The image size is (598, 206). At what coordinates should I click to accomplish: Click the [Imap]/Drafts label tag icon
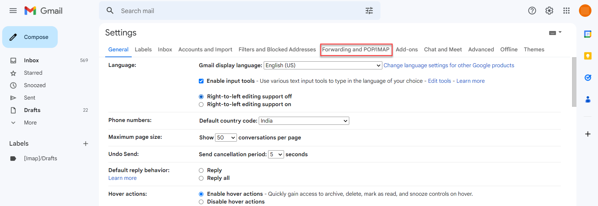pos(13,158)
